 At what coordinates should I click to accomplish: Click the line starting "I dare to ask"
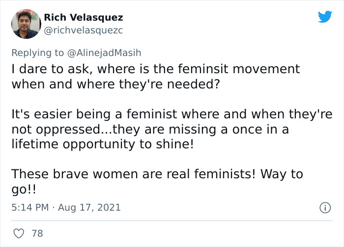point(155,69)
